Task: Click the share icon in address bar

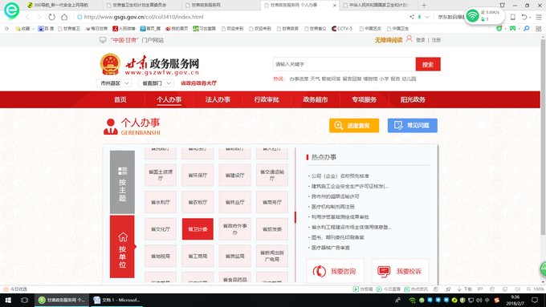Action: (x=412, y=17)
